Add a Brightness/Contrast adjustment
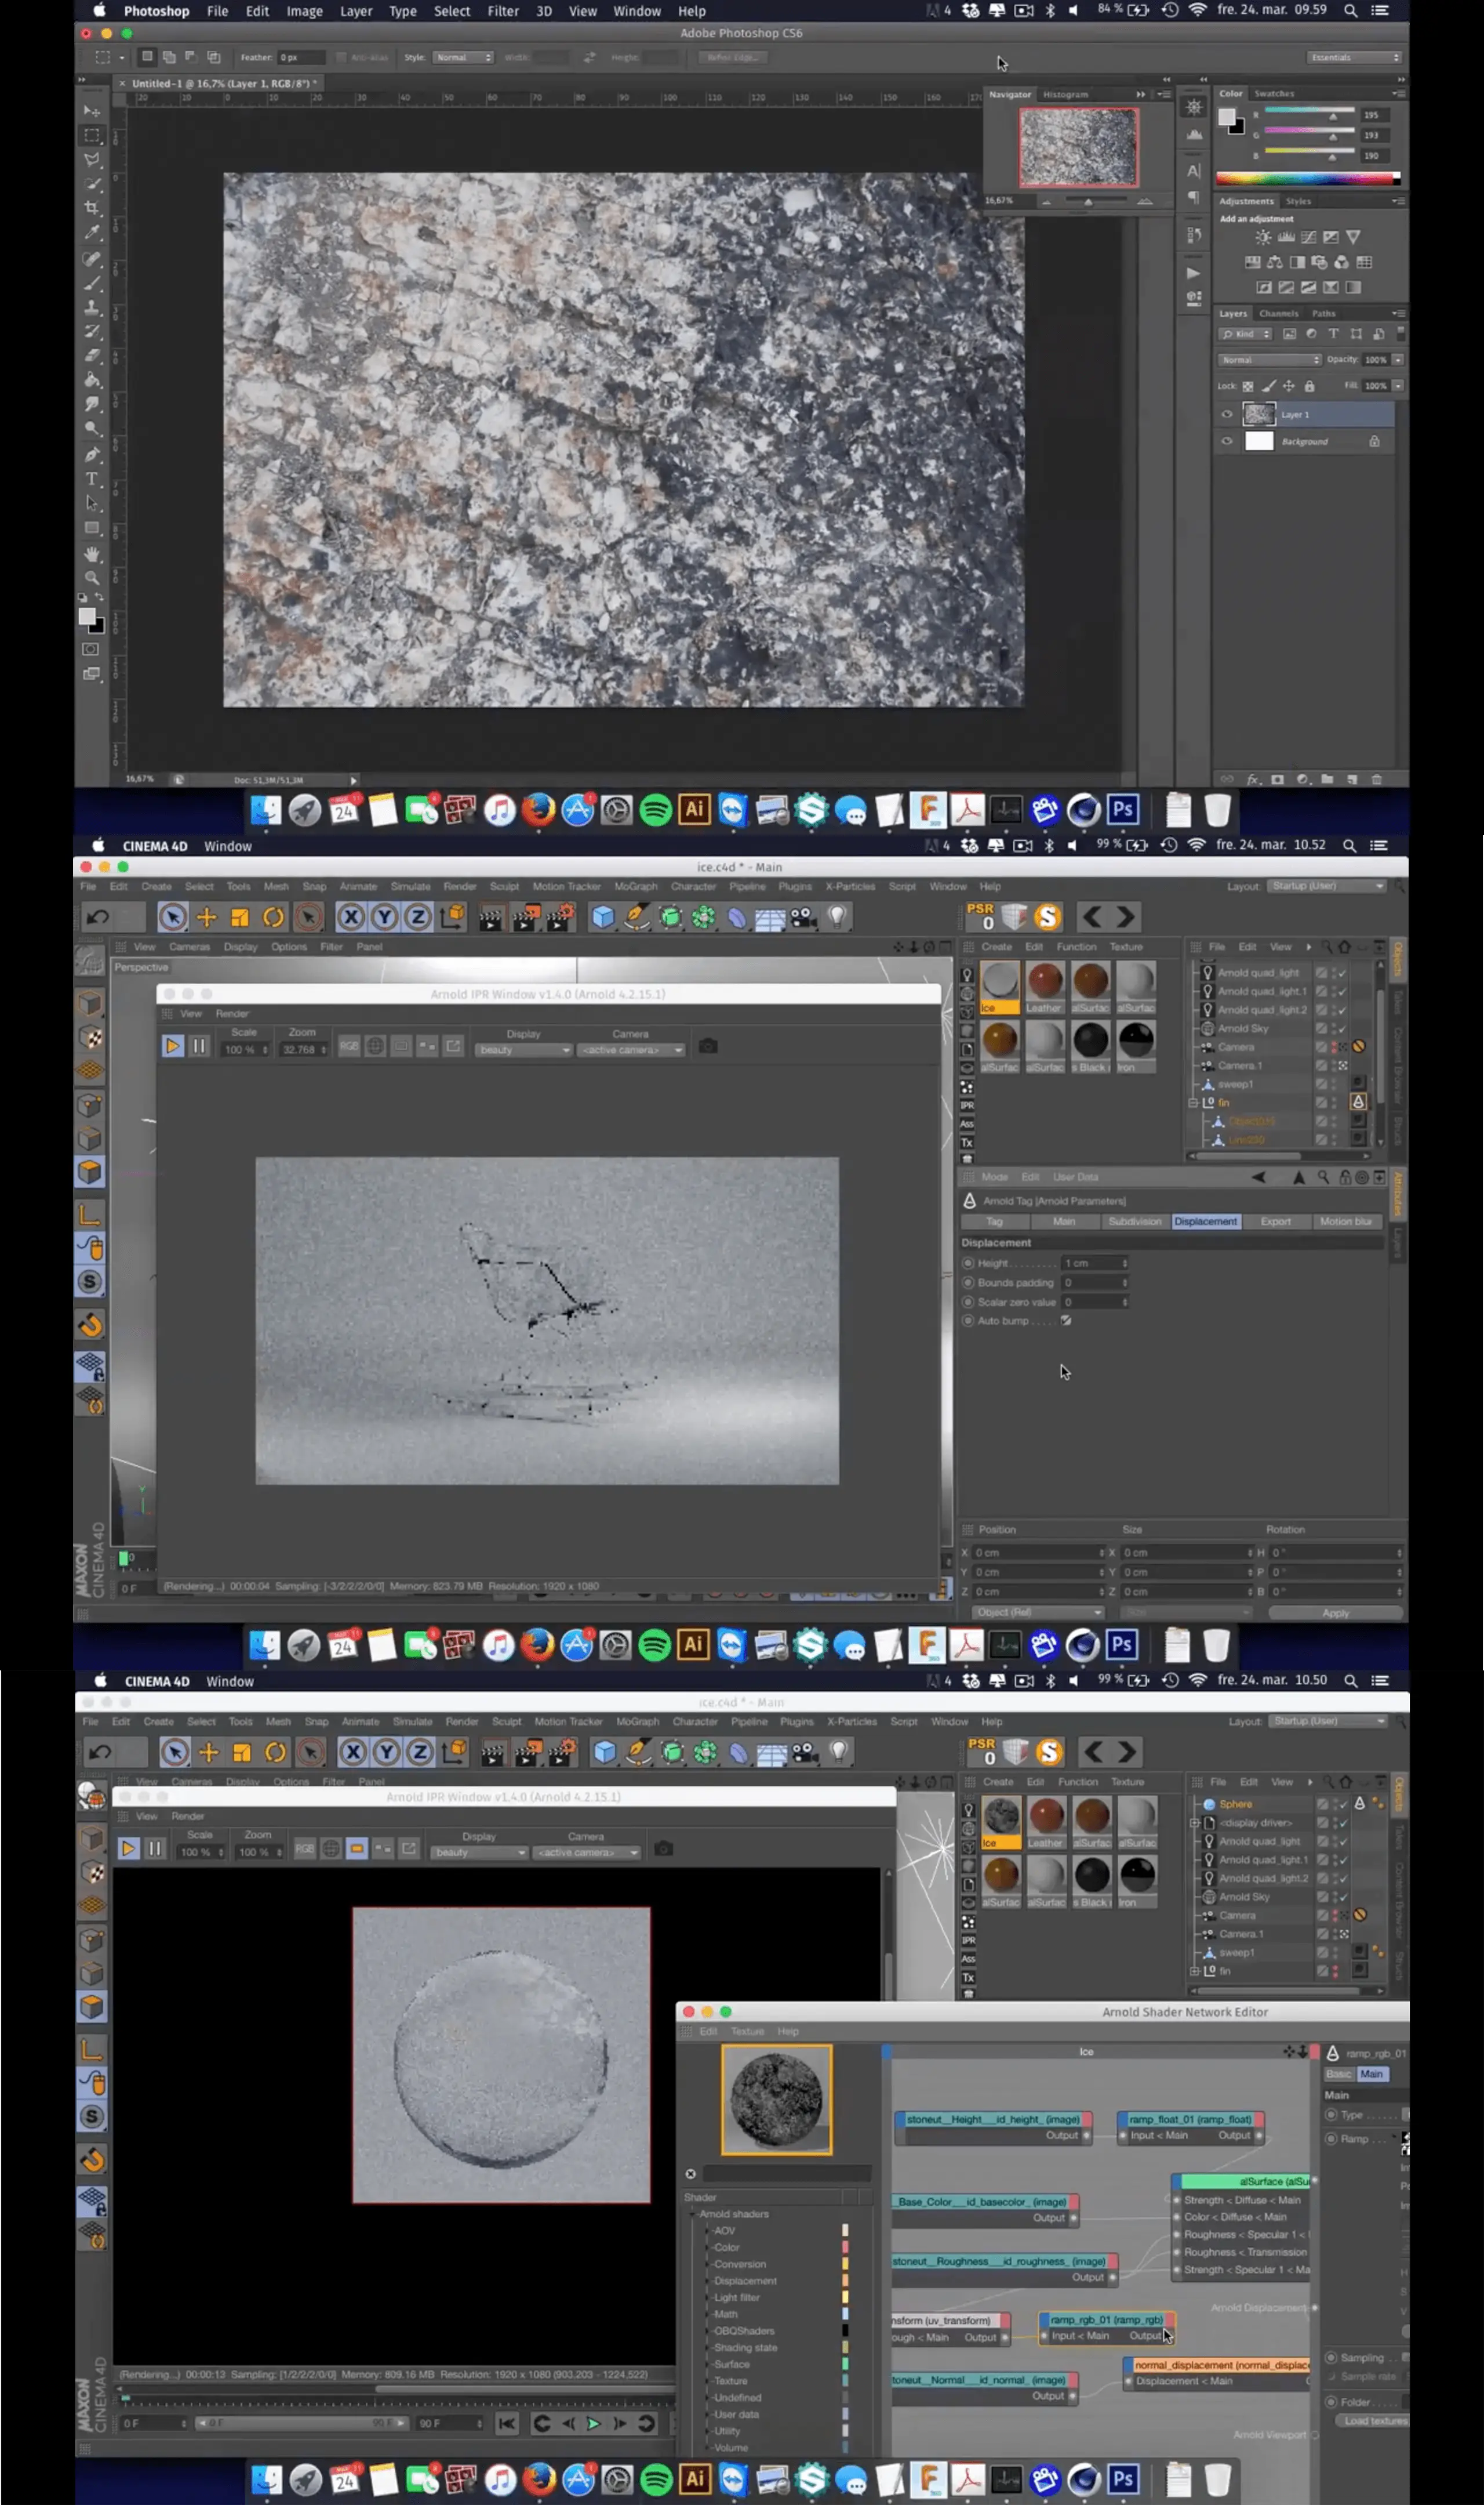1484x2505 pixels. 1264,237
